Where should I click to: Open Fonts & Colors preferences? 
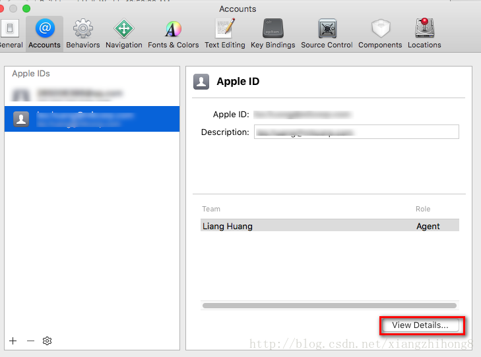[174, 34]
